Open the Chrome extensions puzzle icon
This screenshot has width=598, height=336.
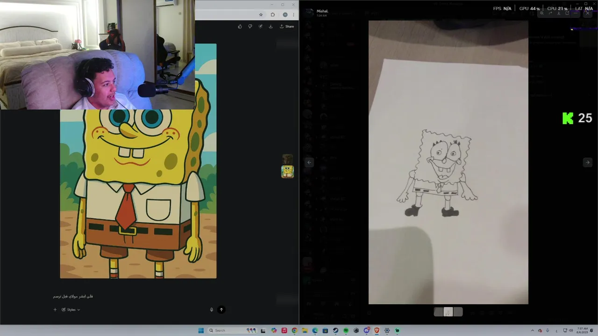point(273,14)
